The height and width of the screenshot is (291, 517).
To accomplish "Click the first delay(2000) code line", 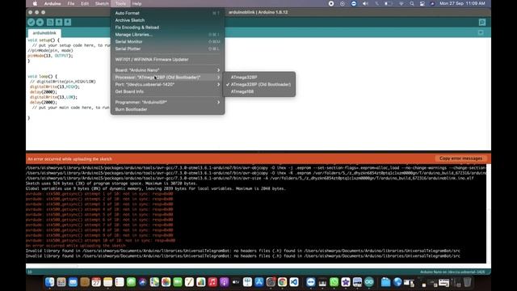I will [44, 92].
